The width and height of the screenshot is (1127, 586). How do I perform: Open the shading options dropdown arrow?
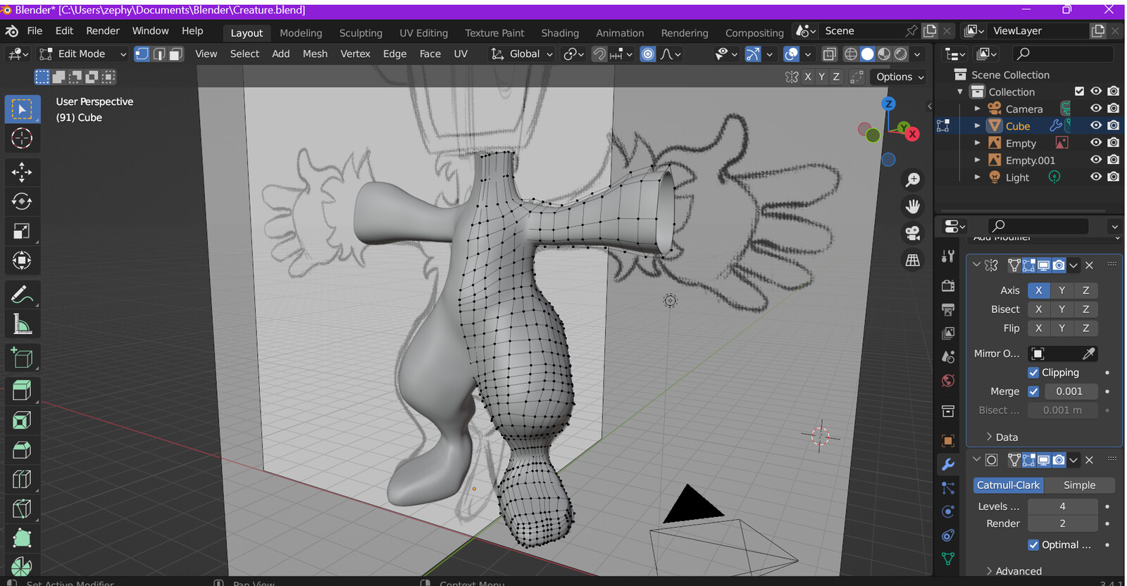917,54
